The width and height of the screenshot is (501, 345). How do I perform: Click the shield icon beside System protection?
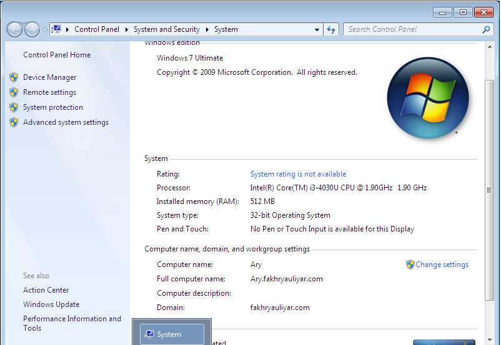coord(14,107)
